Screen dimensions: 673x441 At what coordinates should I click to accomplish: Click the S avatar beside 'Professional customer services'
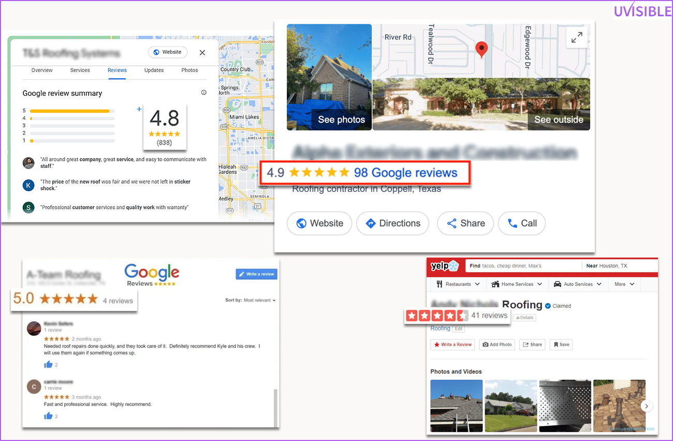tap(28, 207)
